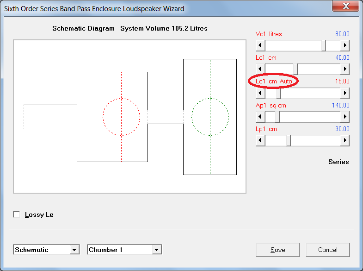Click the red dashed driver circle

click(121, 117)
